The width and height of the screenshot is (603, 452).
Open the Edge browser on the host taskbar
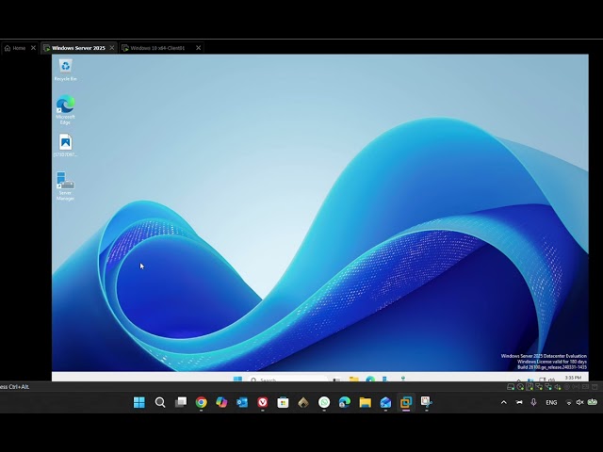[345, 402]
